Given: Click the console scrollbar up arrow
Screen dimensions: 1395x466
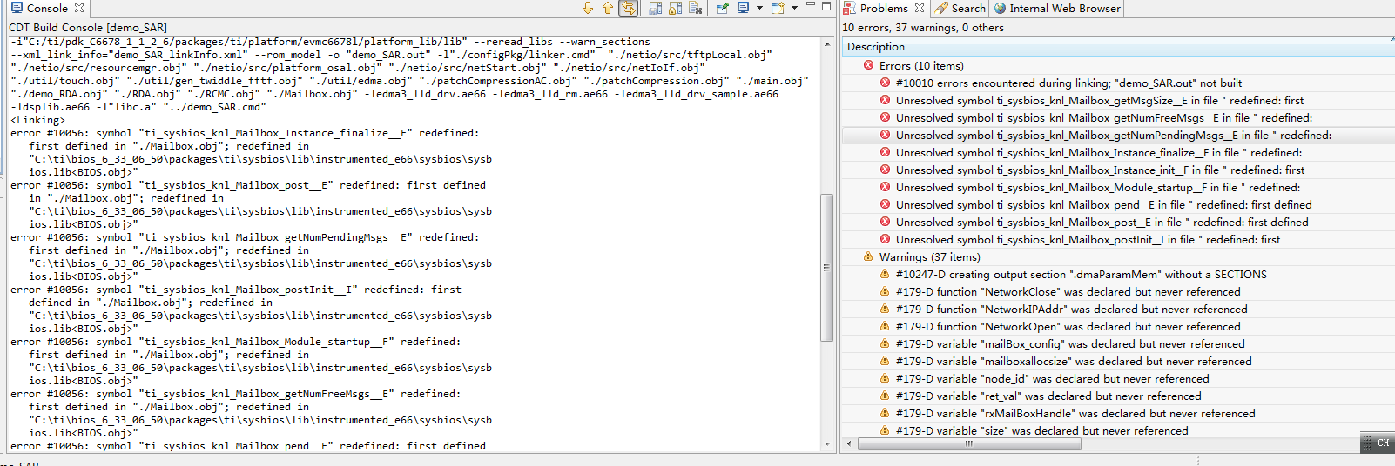Looking at the screenshot, I should coord(827,43).
